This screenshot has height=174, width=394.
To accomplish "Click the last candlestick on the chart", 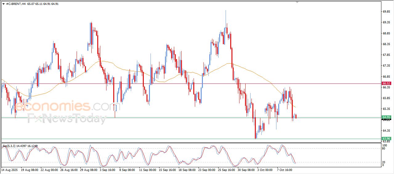I will 296,116.
